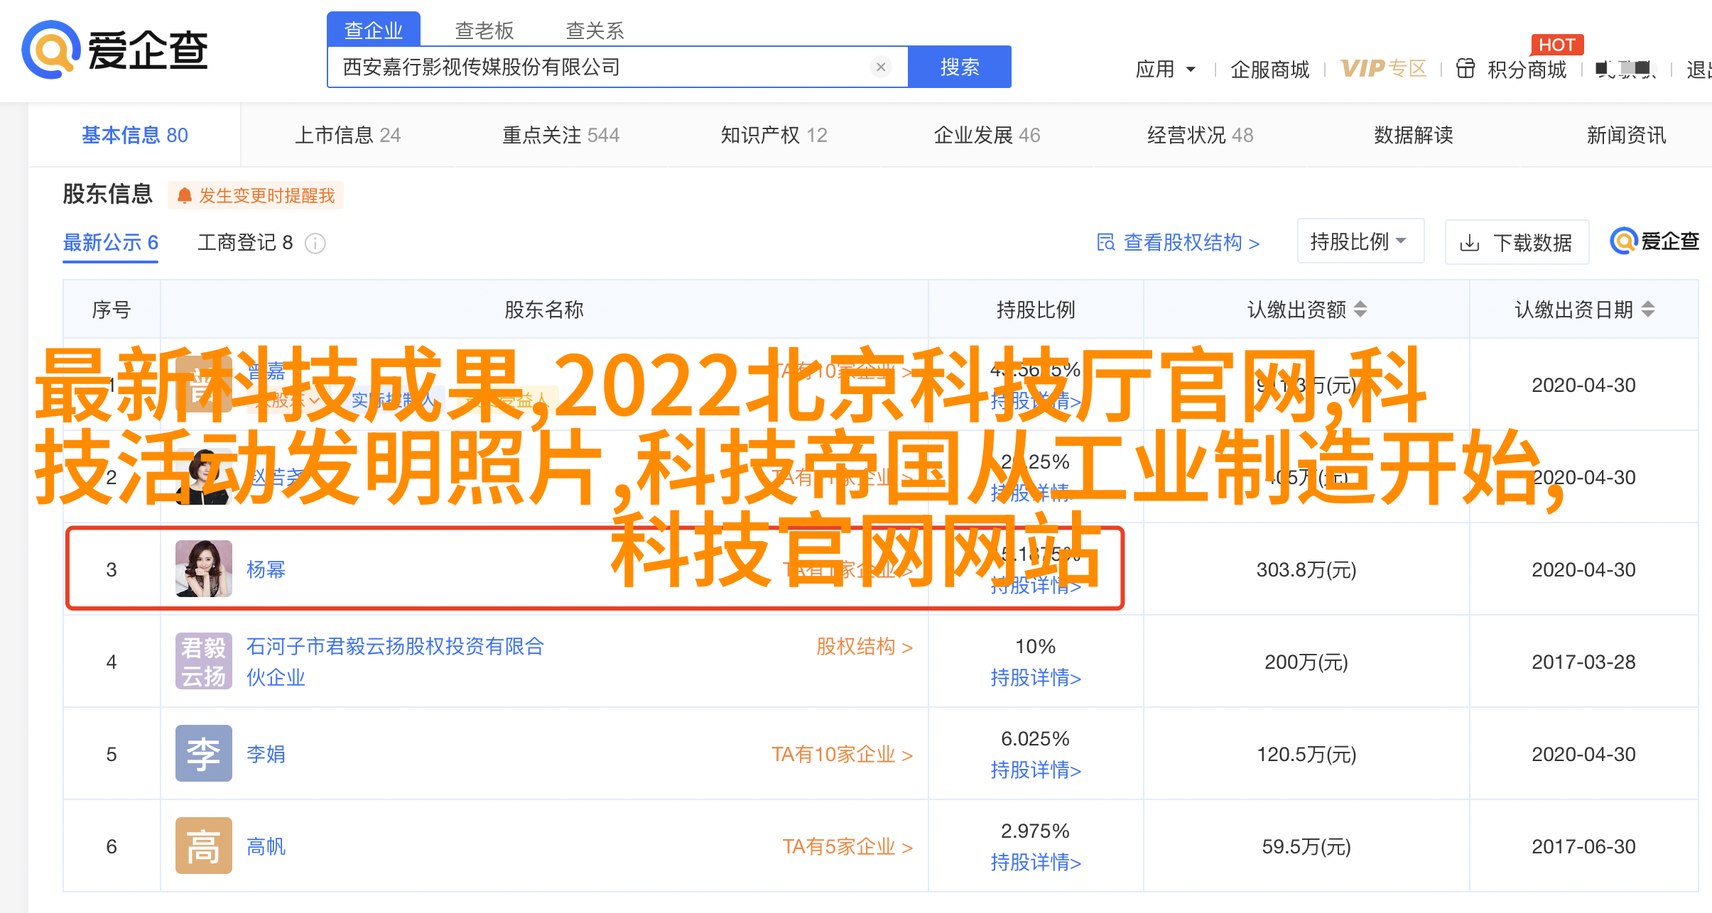Clear the search box with the X icon
The width and height of the screenshot is (1712, 913).
click(881, 67)
